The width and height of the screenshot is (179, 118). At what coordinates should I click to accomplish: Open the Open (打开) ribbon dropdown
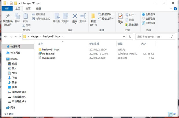coord(130,15)
